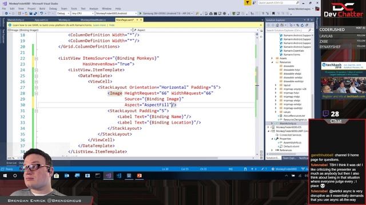This screenshot has width=366, height=205.
Task: Open the Image element navigation dropdown
Action: tap(70, 30)
